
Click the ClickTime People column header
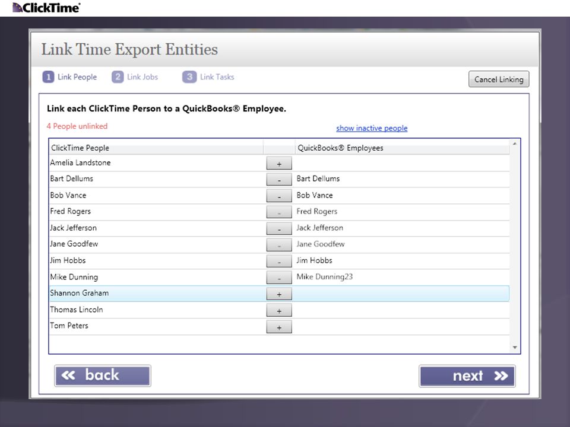[156, 148]
